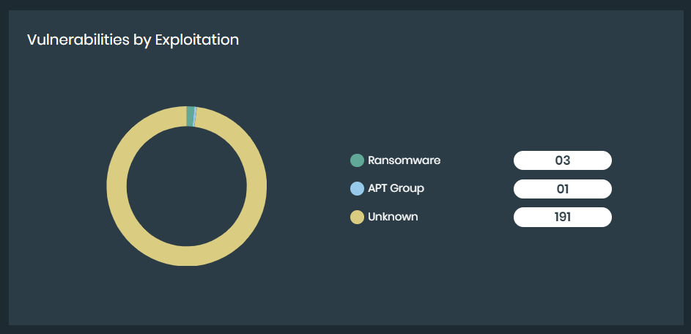Toggle the Unknown series via its legend label

pyautogui.click(x=393, y=218)
